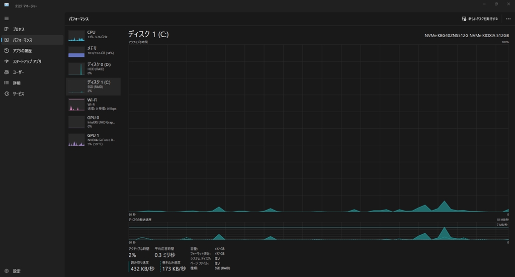Select ディスク 1 (C:) item
The height and width of the screenshot is (277, 515).
pos(93,86)
